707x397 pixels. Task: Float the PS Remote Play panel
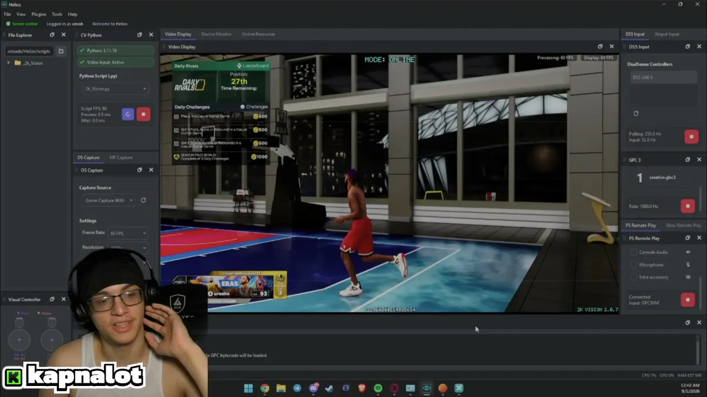coord(688,238)
